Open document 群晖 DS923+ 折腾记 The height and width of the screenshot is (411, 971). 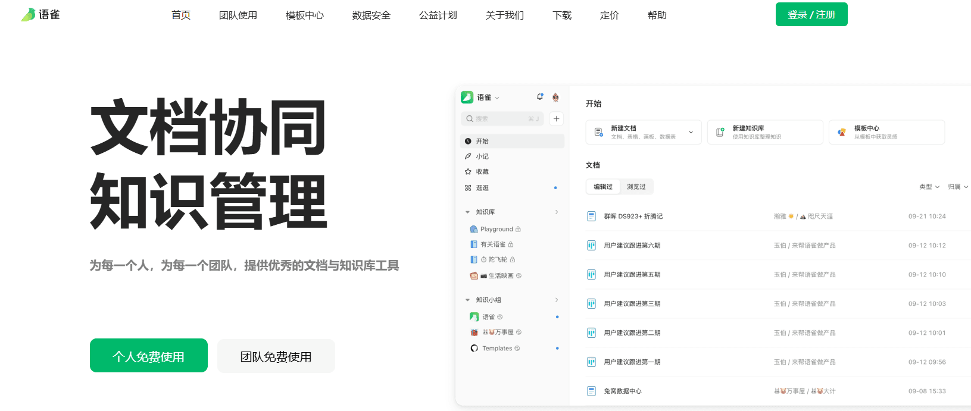[x=633, y=217]
